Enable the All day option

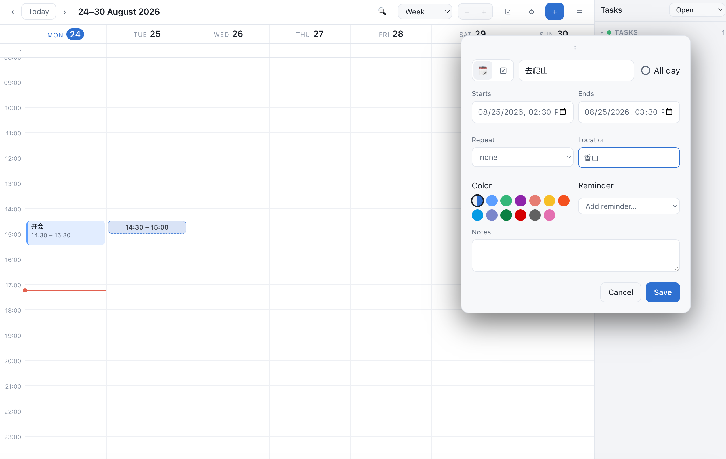point(645,70)
